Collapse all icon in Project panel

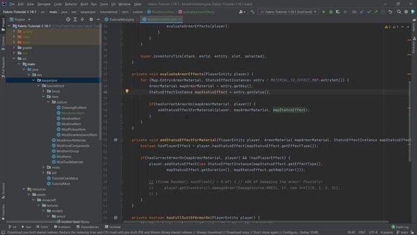pyautogui.click(x=82, y=20)
